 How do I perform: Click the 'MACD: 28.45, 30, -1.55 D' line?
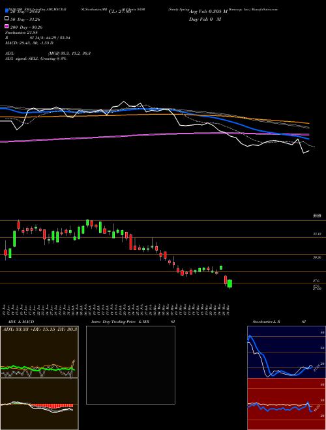click(x=29, y=43)
